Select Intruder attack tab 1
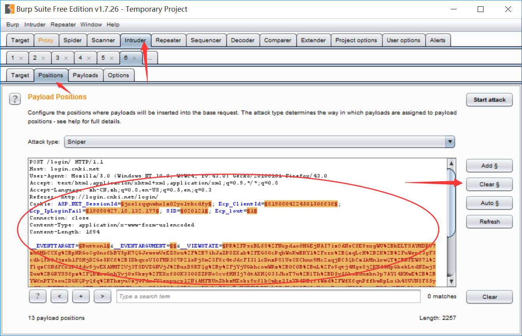Image resolution: width=522 pixels, height=336 pixels. point(13,58)
